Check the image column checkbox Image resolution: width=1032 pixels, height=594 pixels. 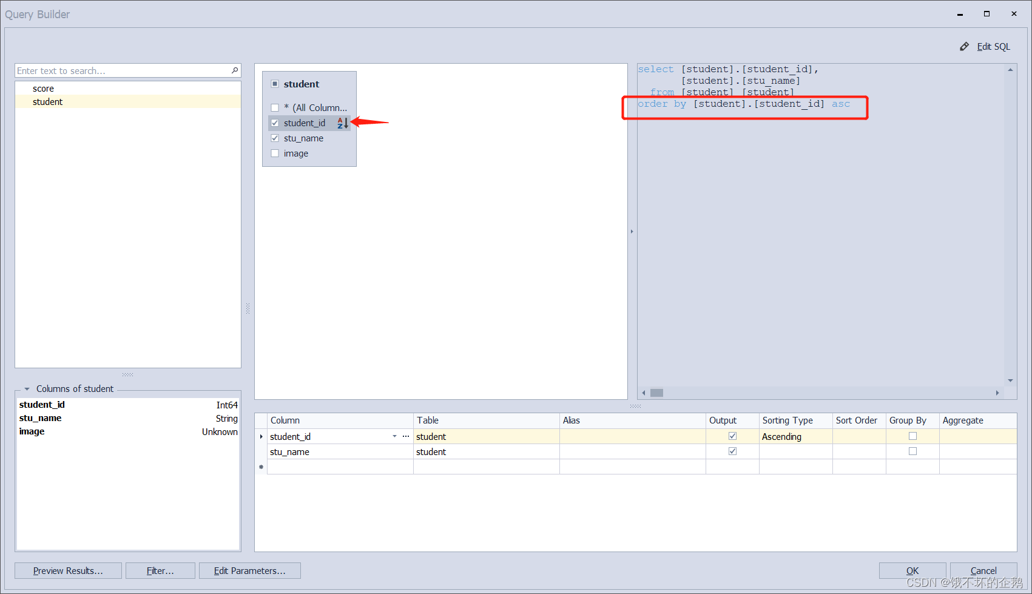pyautogui.click(x=275, y=154)
